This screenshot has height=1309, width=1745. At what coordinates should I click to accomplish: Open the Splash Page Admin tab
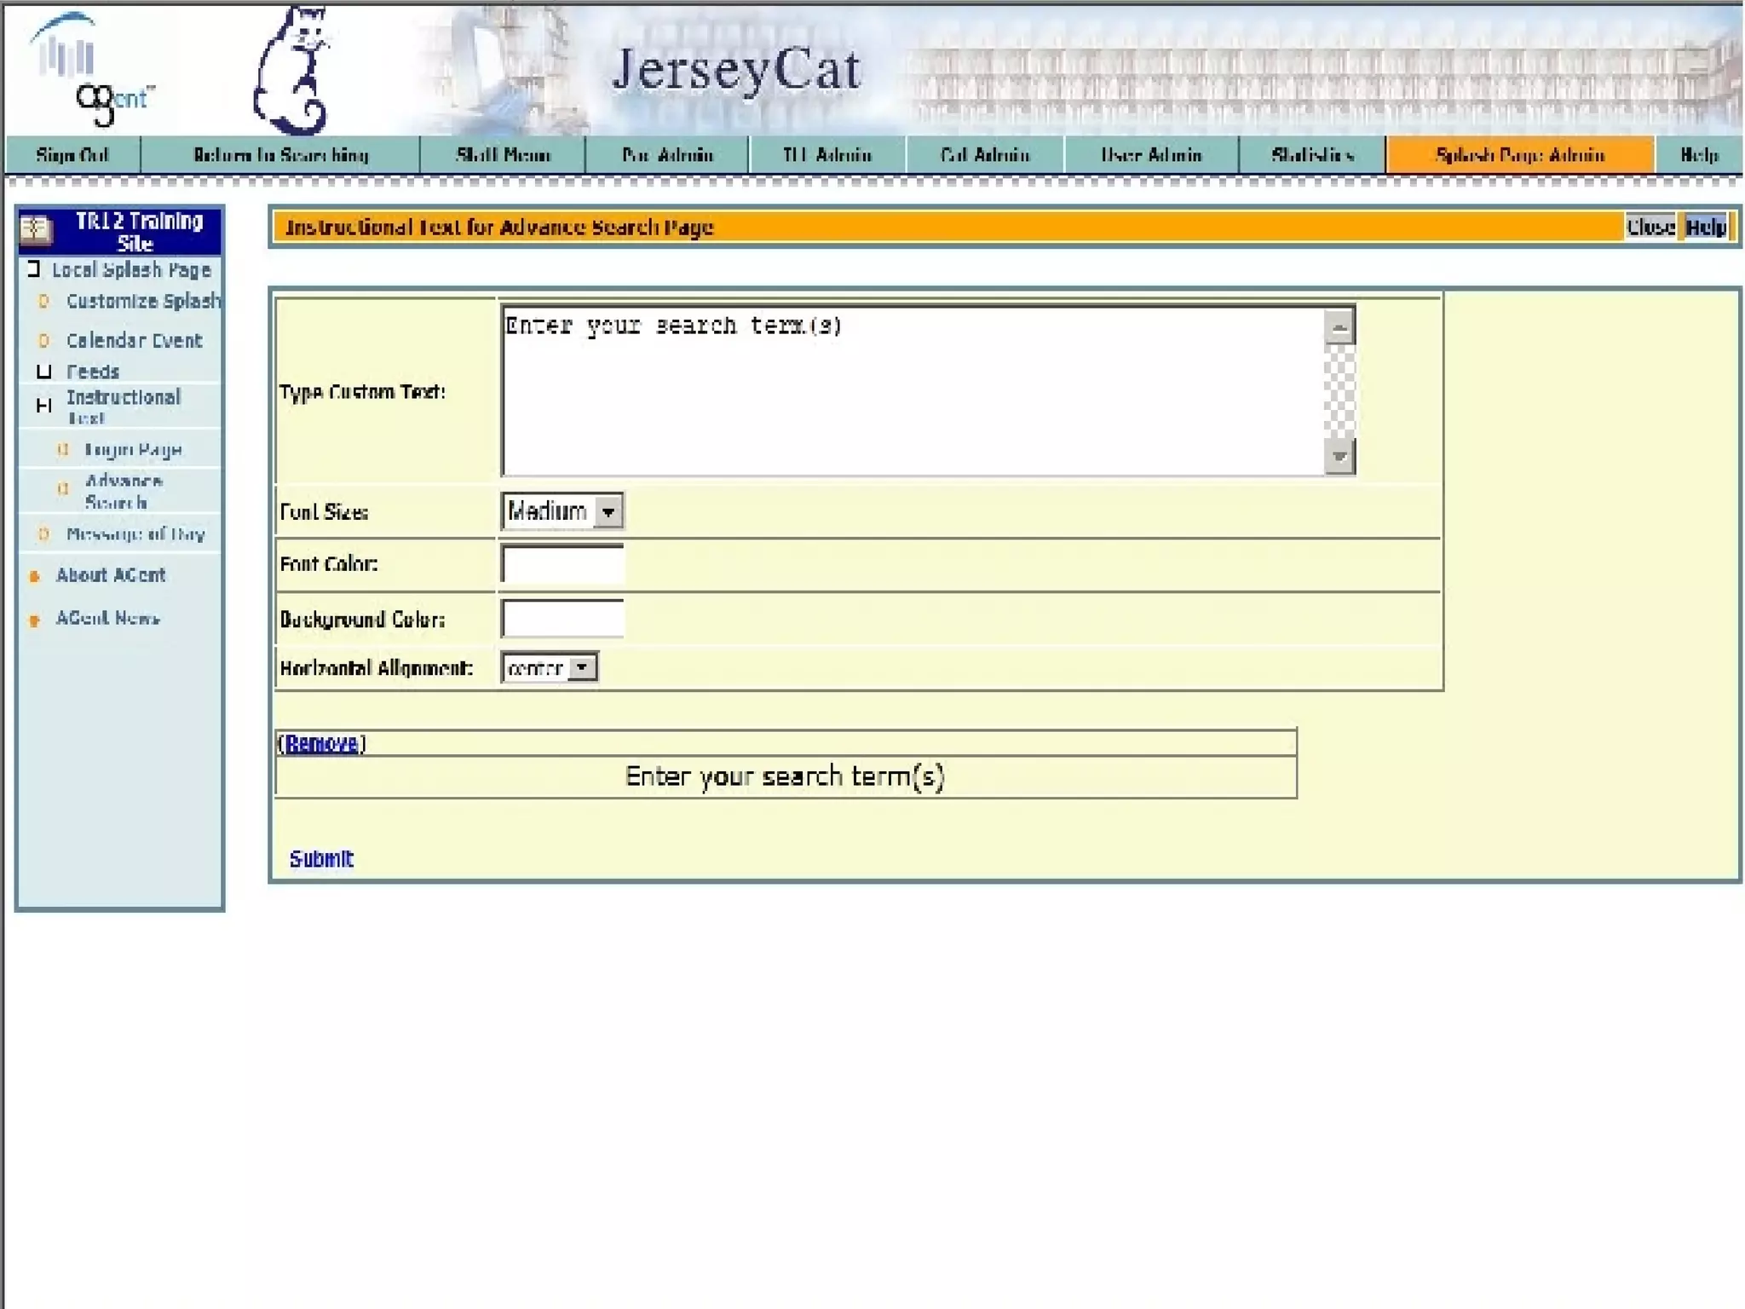[x=1519, y=155]
